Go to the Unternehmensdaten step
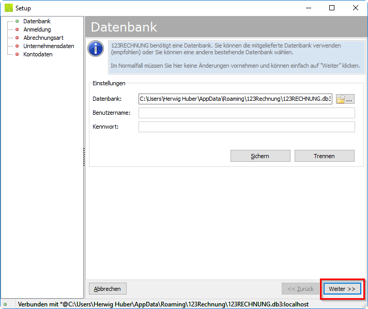Screen dimensions: 368x309 tap(49, 46)
